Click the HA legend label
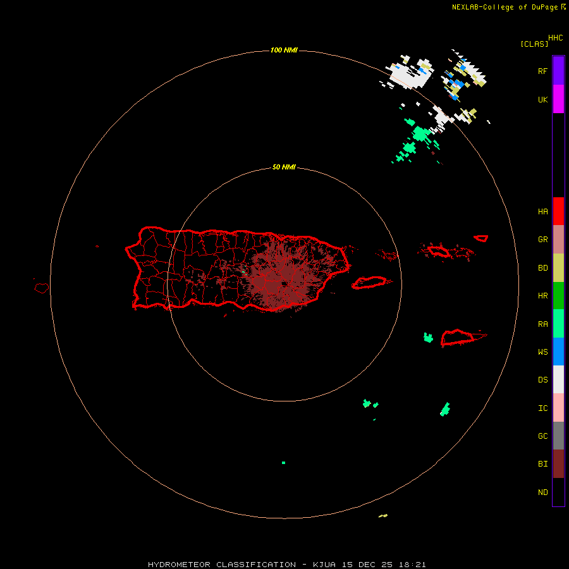Viewport: 569px width, 569px height. 542,212
